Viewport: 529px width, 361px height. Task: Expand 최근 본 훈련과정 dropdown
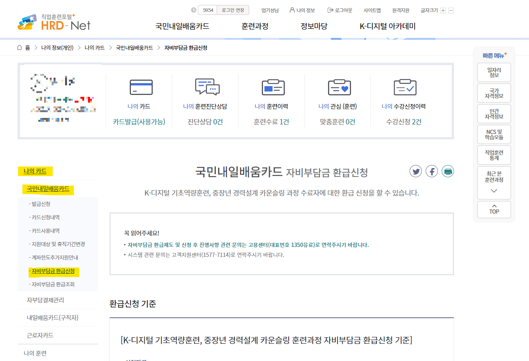(494, 183)
